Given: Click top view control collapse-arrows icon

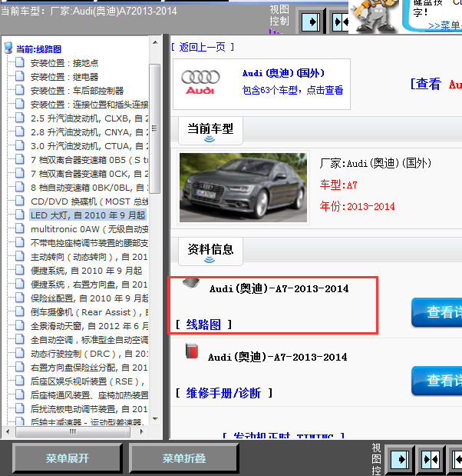Looking at the screenshot, I should [x=340, y=22].
